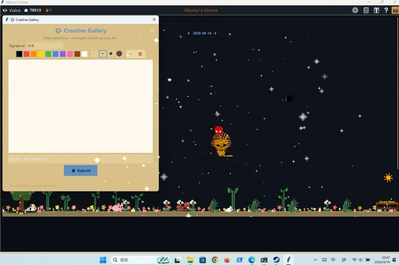The image size is (399, 265).
Task: Launch Firefox from the taskbar
Action: [x=227, y=260]
